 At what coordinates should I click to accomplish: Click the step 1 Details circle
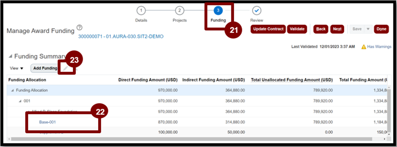141,11
